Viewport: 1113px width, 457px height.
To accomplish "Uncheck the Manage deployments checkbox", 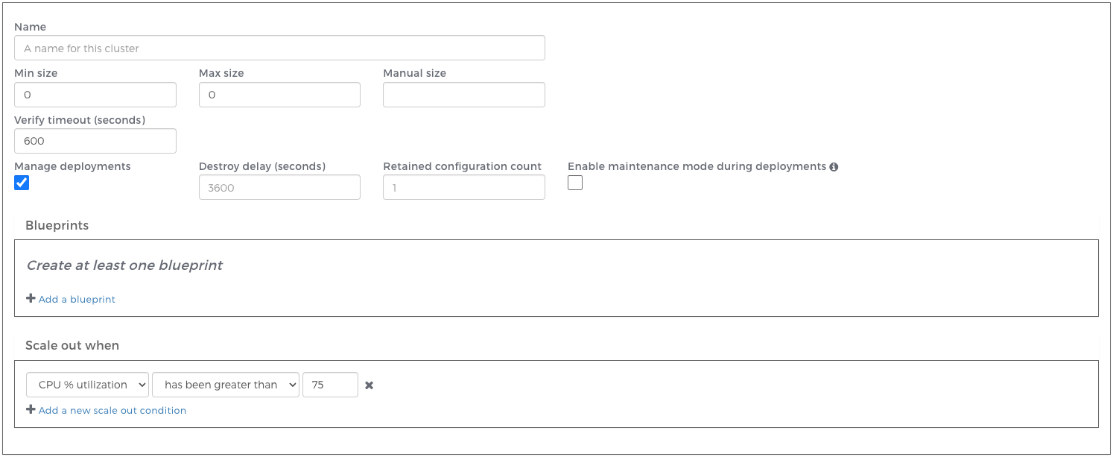I will 22,183.
